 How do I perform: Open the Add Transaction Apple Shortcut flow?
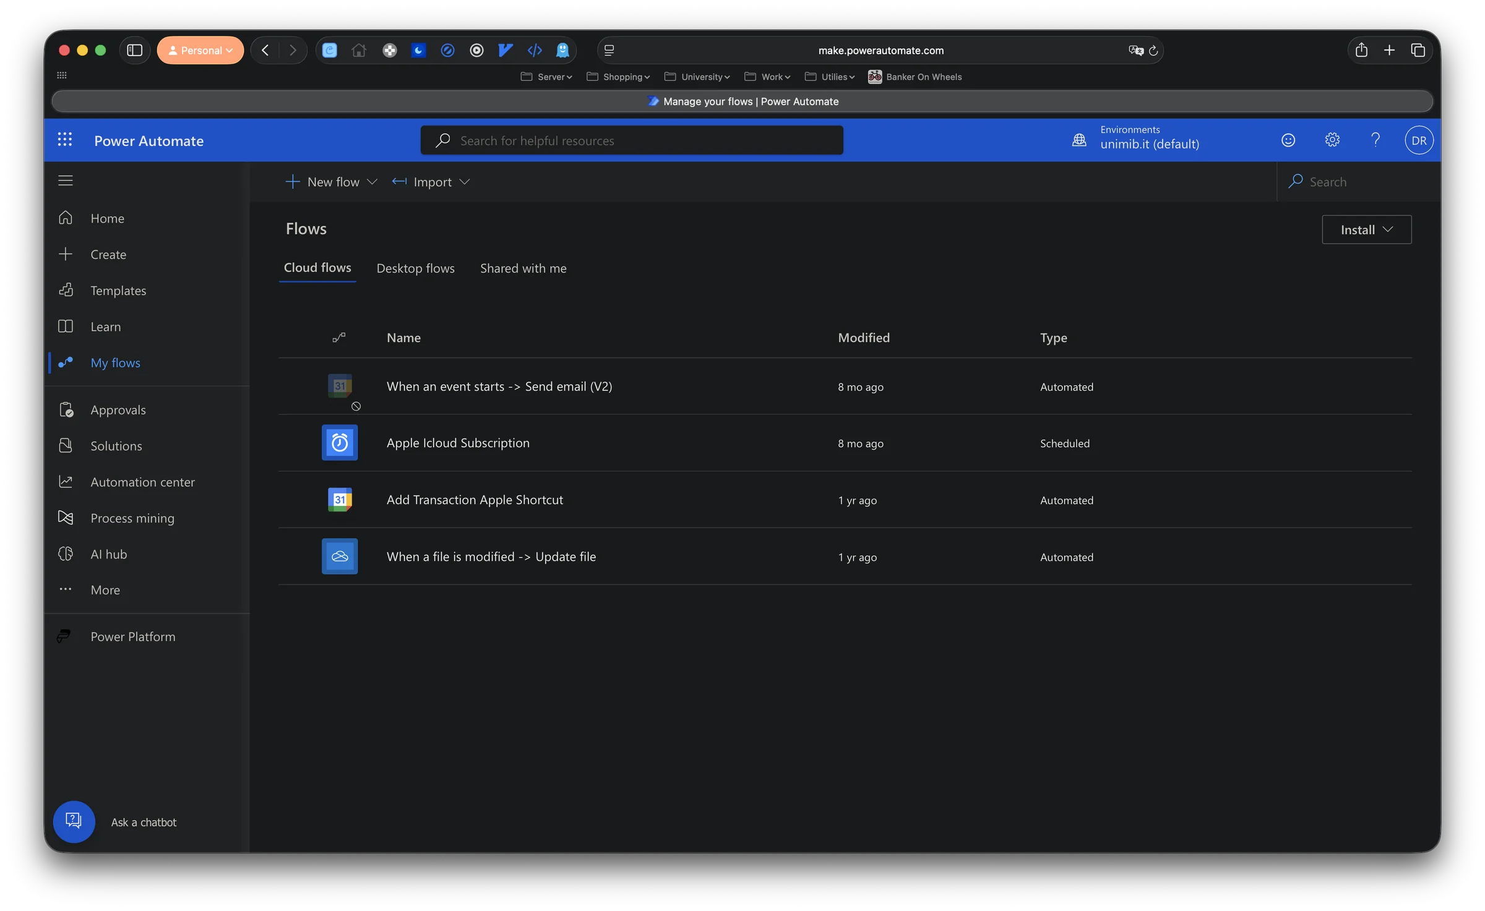click(475, 500)
